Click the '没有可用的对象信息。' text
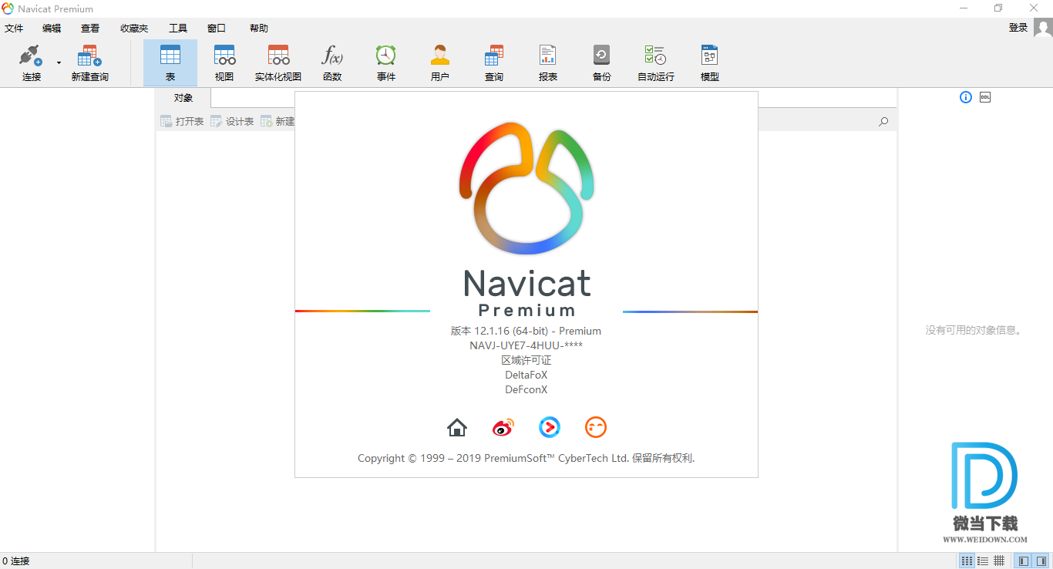1053x569 pixels. (974, 330)
